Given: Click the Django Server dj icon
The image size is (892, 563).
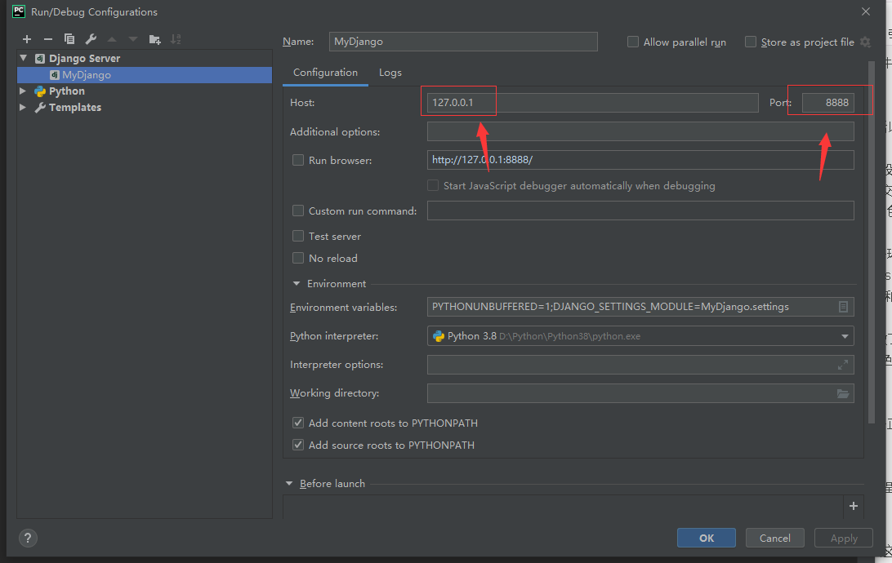Looking at the screenshot, I should pos(40,59).
